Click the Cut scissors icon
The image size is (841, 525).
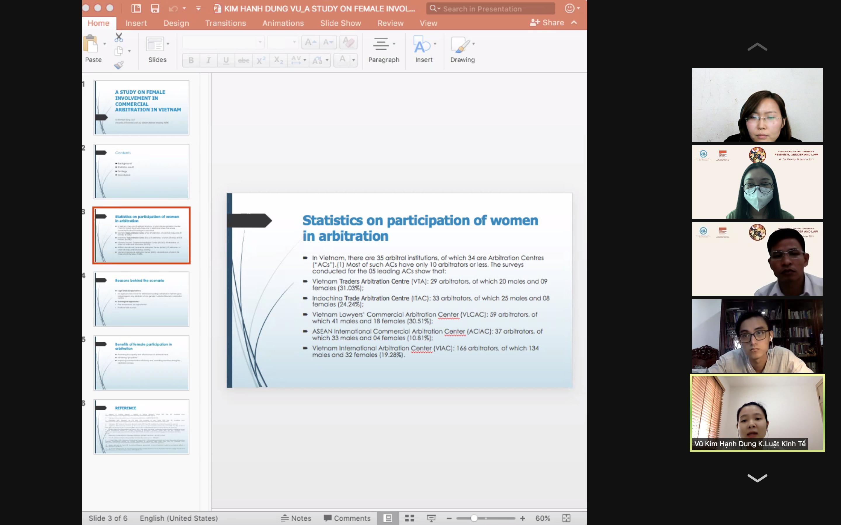[x=119, y=37]
